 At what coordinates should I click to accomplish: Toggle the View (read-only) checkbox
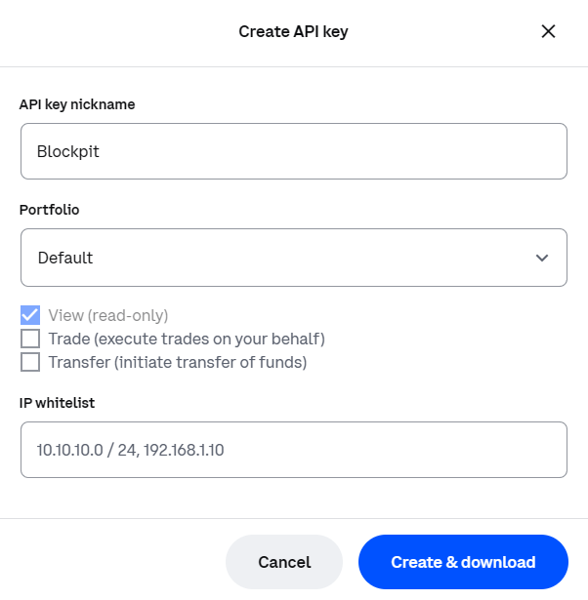pyautogui.click(x=30, y=315)
